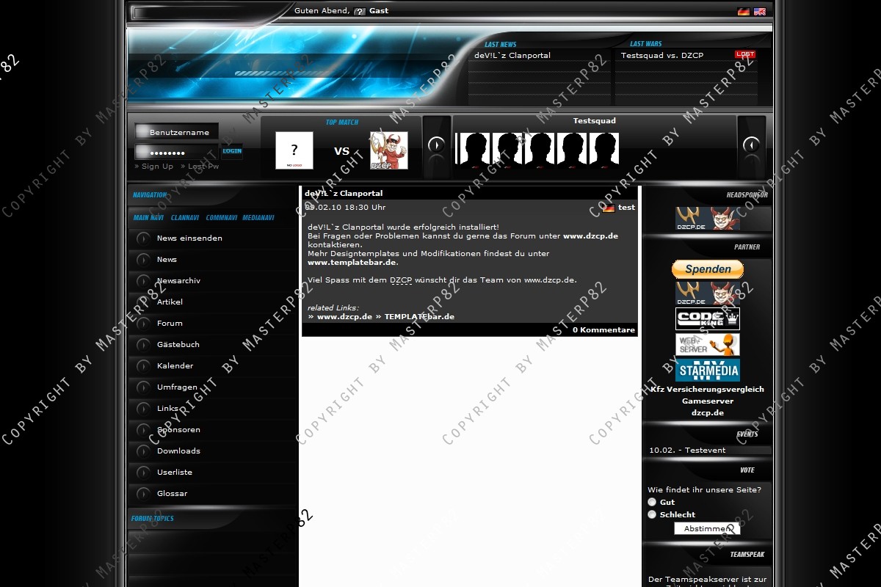This screenshot has height=587, width=881.
Task: Switch to the MEDIANAVI navigation tab
Action: (258, 218)
